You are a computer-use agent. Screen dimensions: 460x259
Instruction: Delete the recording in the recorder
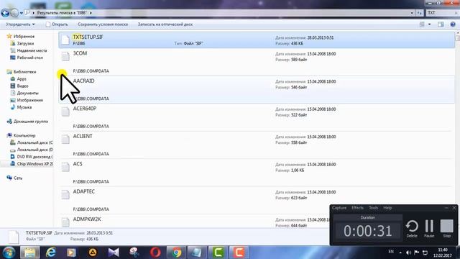pyautogui.click(x=412, y=229)
